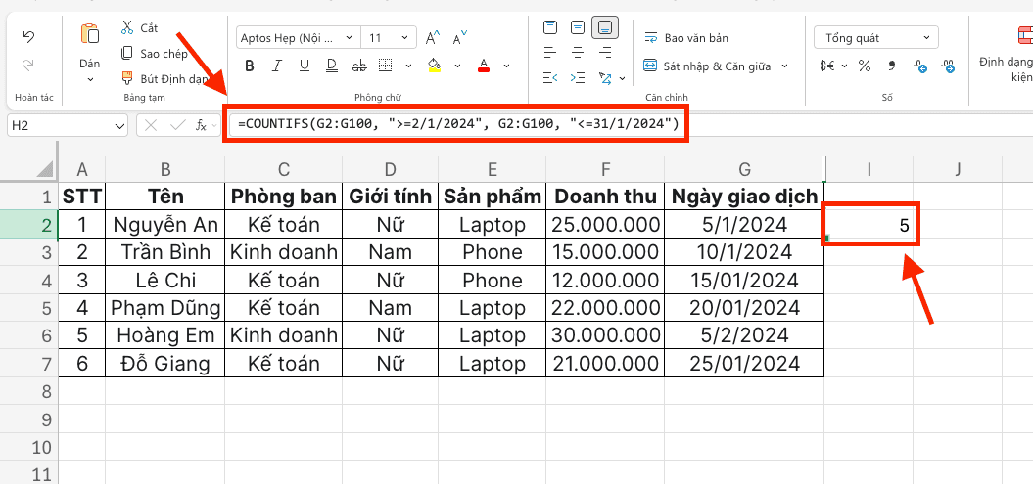The image size is (1033, 484).
Task: Click the currency format icon
Action: pyautogui.click(x=827, y=66)
